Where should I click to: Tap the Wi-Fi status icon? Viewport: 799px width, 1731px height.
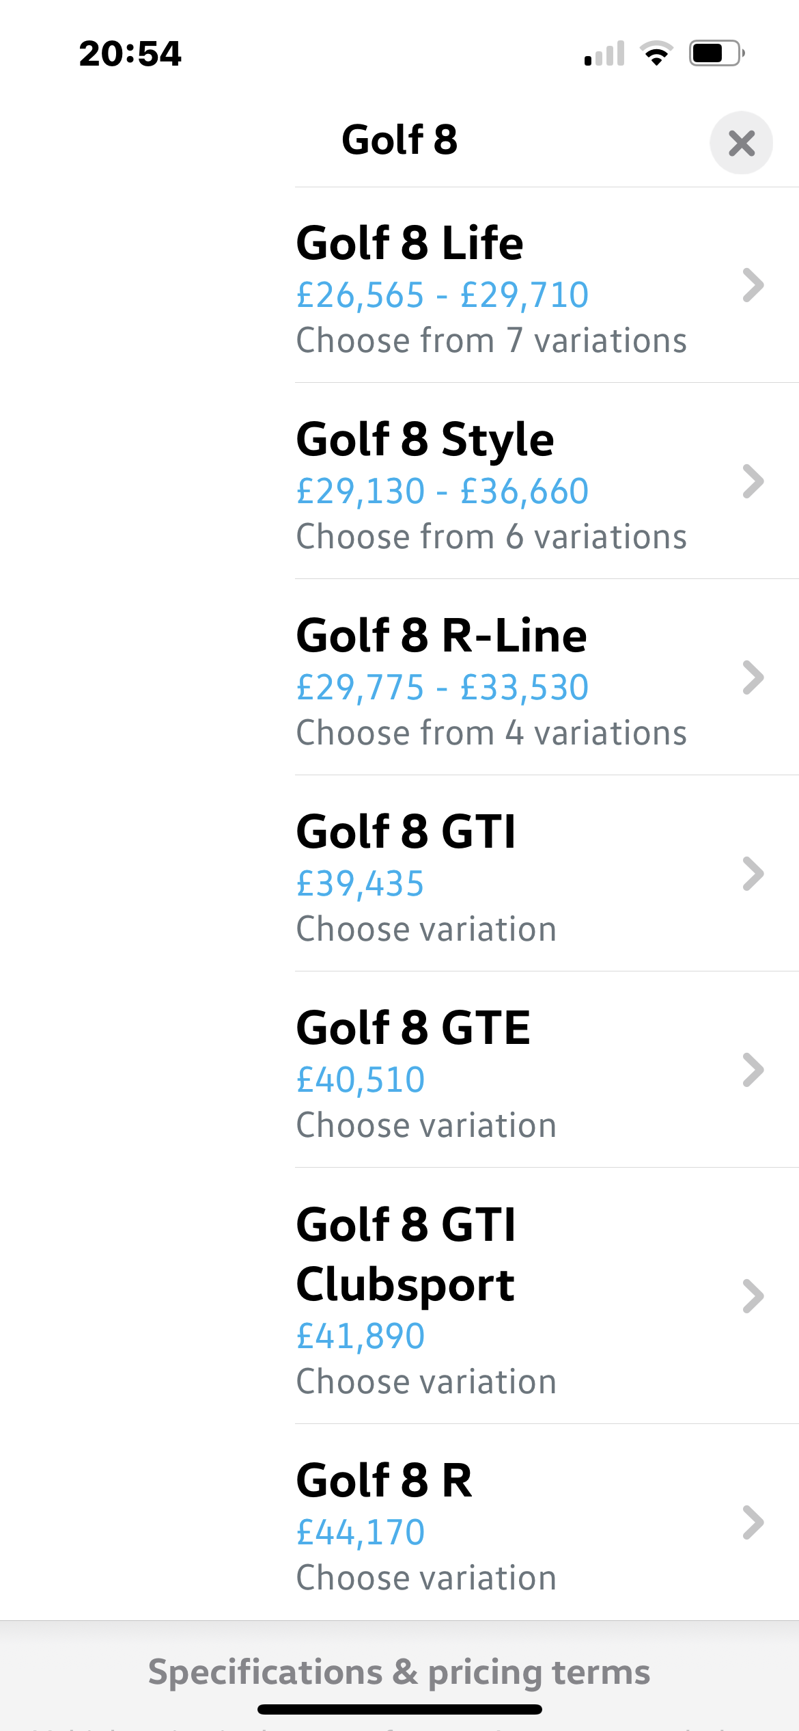(656, 53)
